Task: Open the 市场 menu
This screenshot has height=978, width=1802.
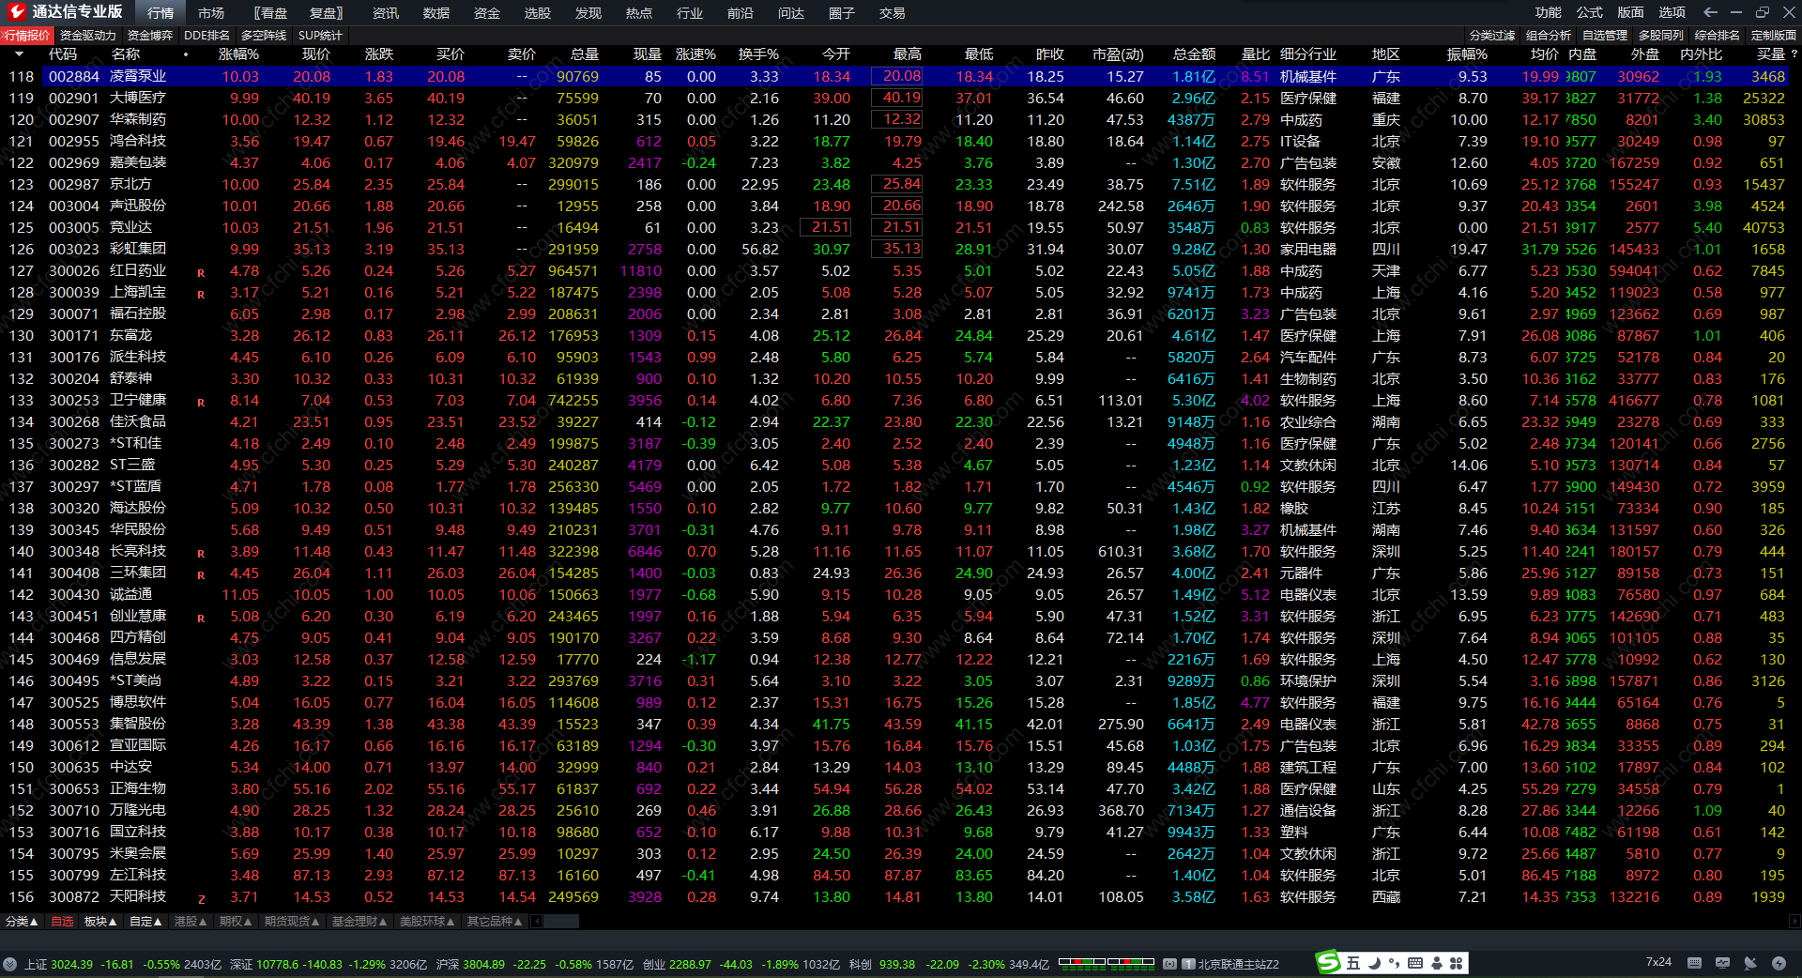Action: click(x=211, y=13)
